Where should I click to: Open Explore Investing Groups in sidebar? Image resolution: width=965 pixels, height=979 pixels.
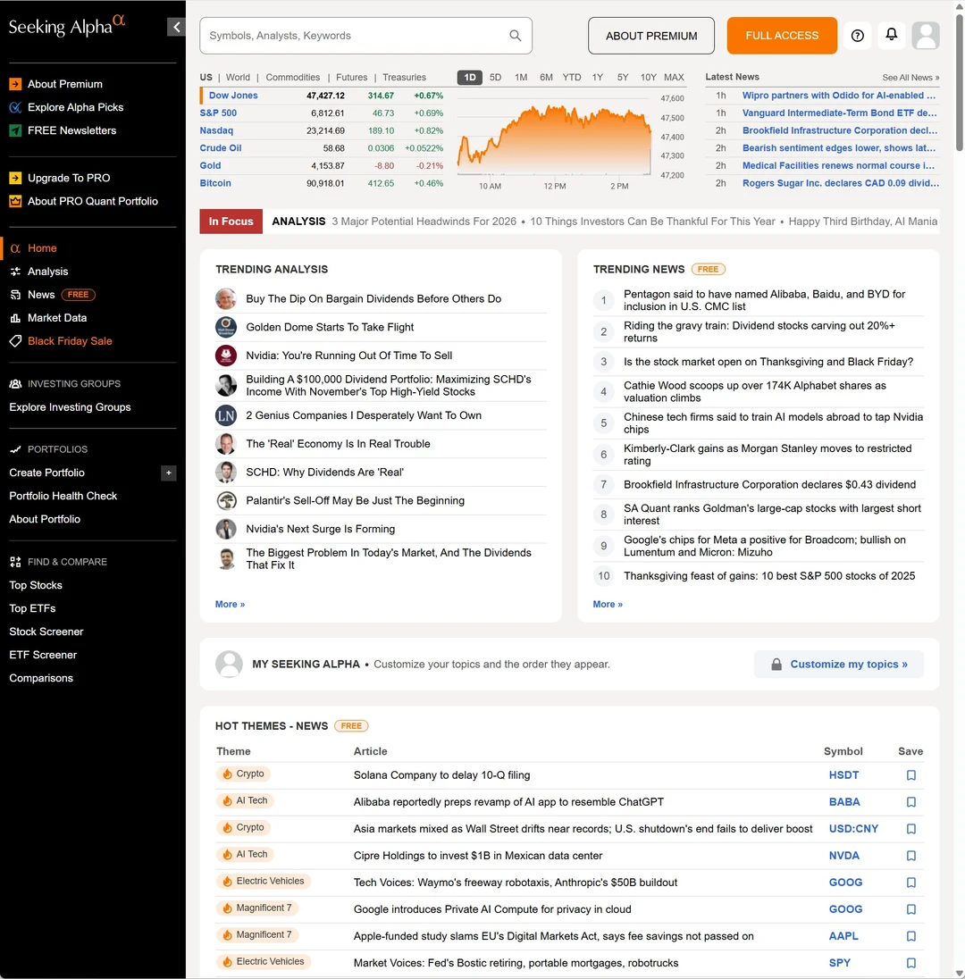[x=70, y=407]
